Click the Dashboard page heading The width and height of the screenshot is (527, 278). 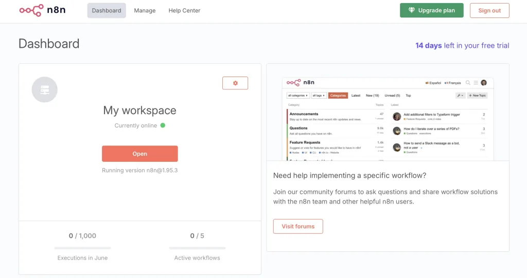pyautogui.click(x=49, y=44)
